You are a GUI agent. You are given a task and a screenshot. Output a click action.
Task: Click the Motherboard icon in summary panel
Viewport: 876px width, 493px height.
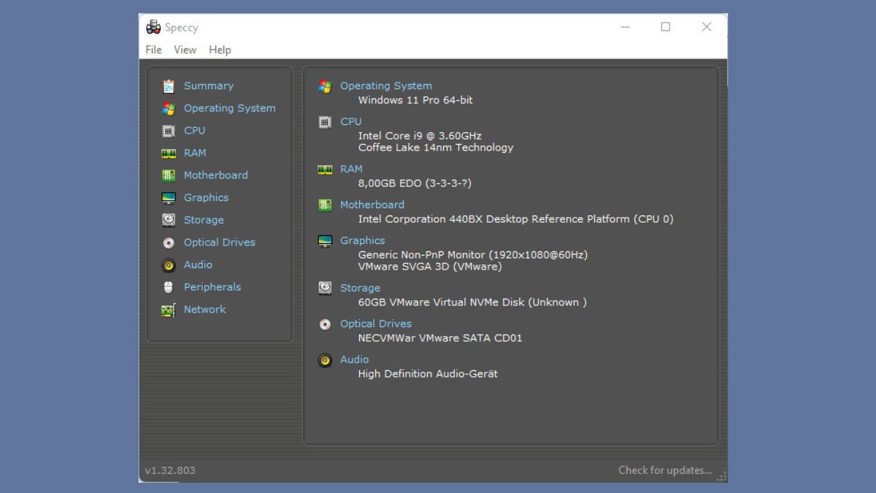[x=325, y=205]
